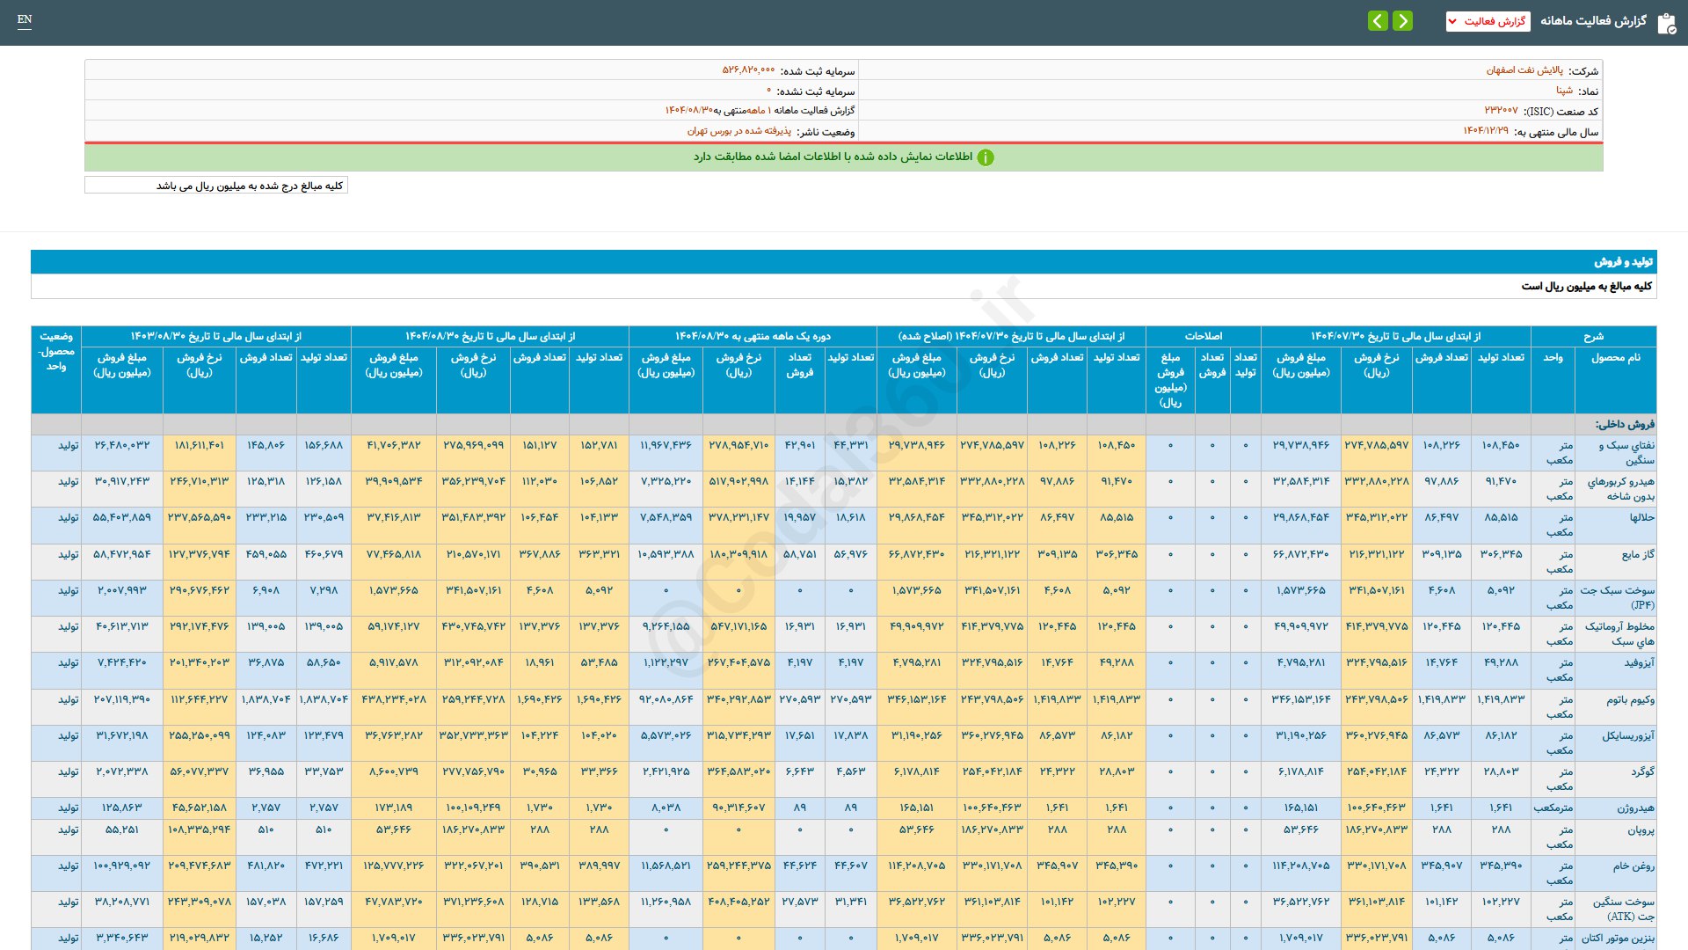
Task: Click the green info icon in banner
Action: [986, 157]
